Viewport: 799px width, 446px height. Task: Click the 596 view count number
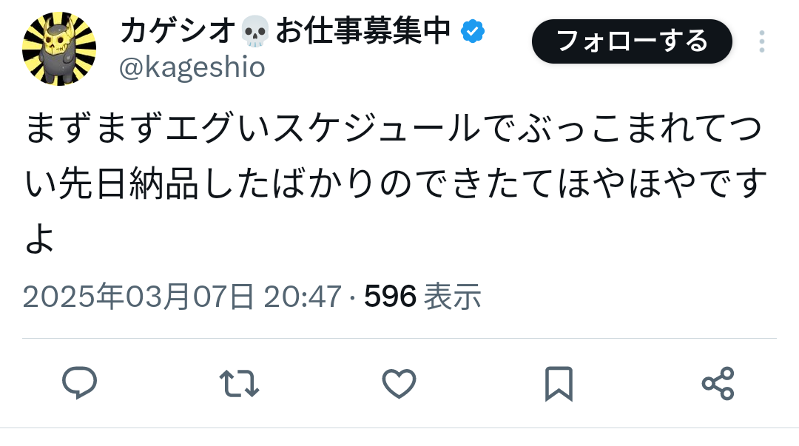390,297
